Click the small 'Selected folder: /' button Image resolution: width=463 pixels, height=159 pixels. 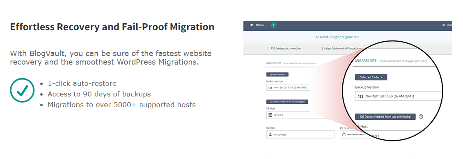[x=277, y=75]
